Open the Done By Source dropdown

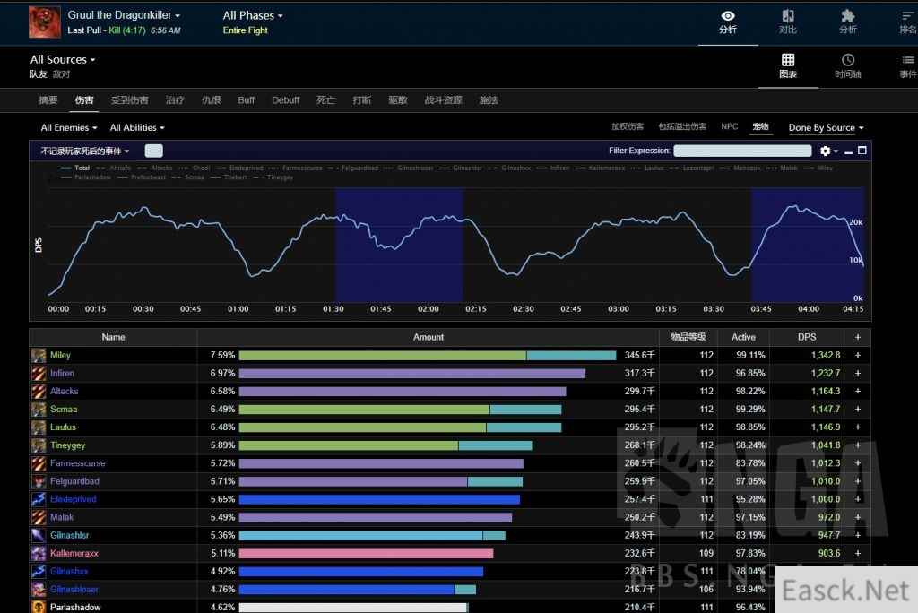826,128
